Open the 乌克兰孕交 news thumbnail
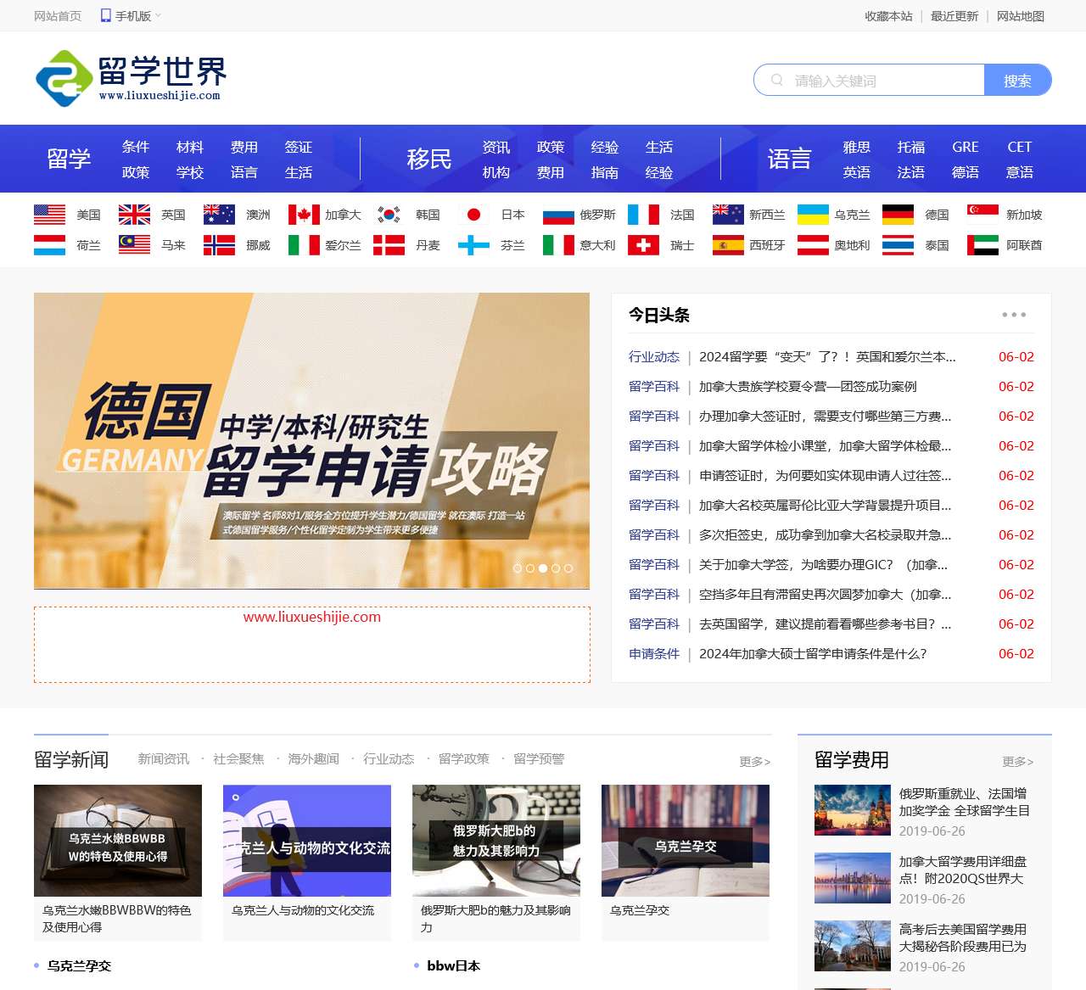Image resolution: width=1086 pixels, height=990 pixels. (685, 841)
